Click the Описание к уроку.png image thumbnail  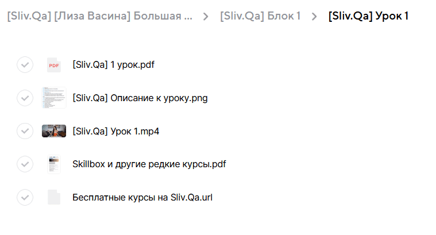pos(53,98)
